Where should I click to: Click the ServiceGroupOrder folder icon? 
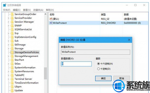pos(12,14)
